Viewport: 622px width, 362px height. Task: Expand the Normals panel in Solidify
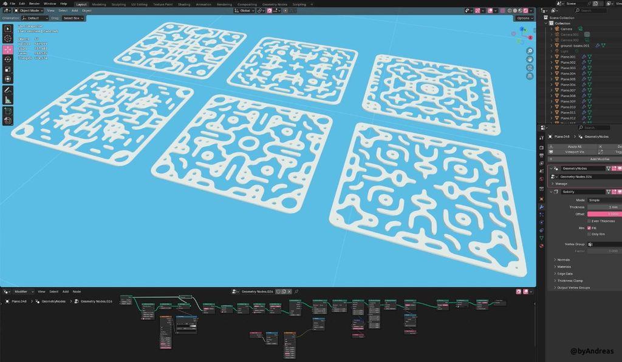[563, 260]
